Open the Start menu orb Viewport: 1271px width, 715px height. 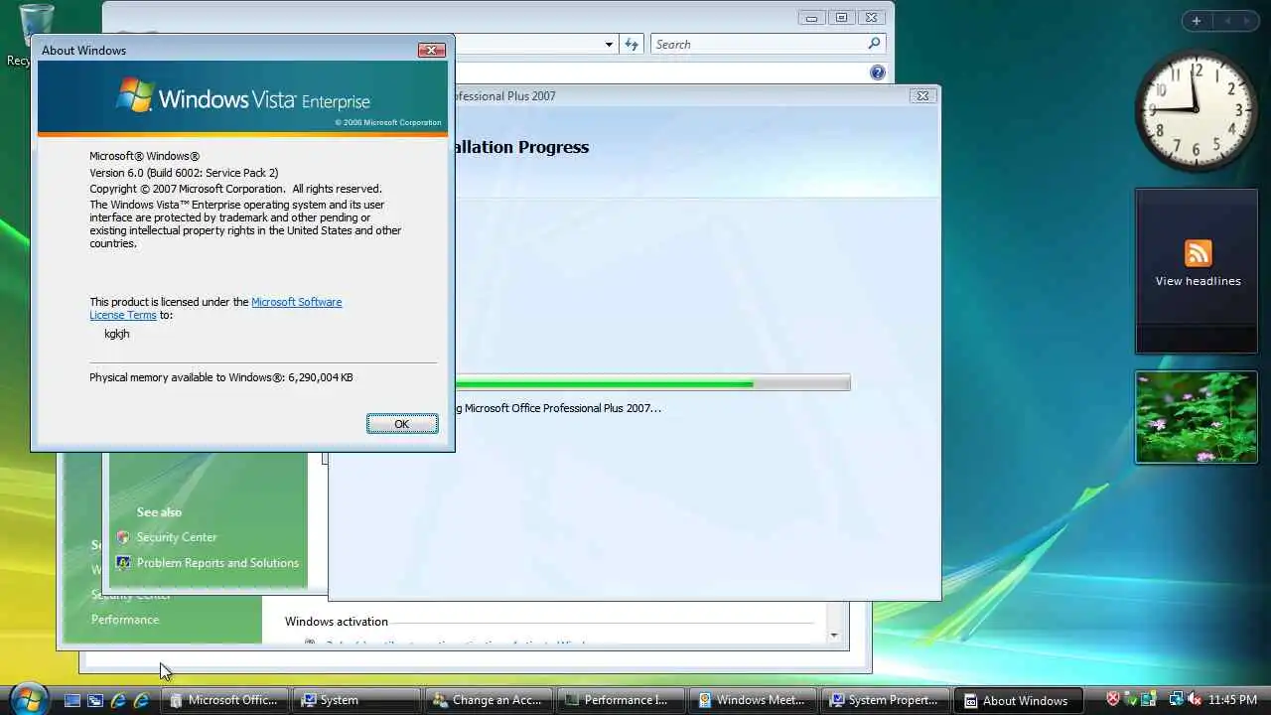point(28,698)
